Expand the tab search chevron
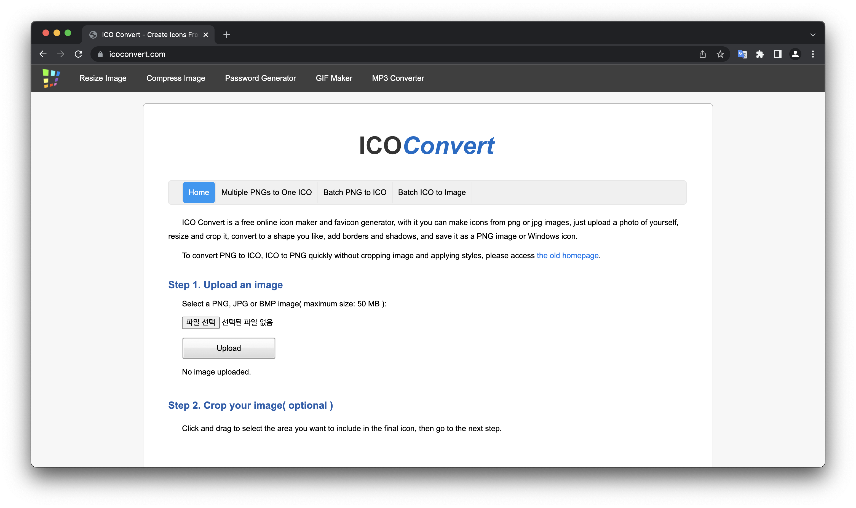 click(813, 34)
